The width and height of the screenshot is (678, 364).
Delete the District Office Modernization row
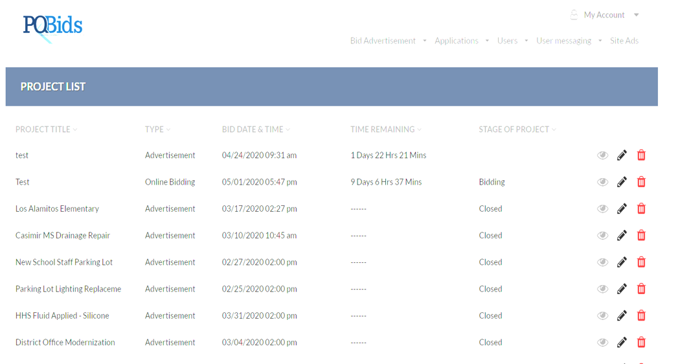pyautogui.click(x=641, y=343)
